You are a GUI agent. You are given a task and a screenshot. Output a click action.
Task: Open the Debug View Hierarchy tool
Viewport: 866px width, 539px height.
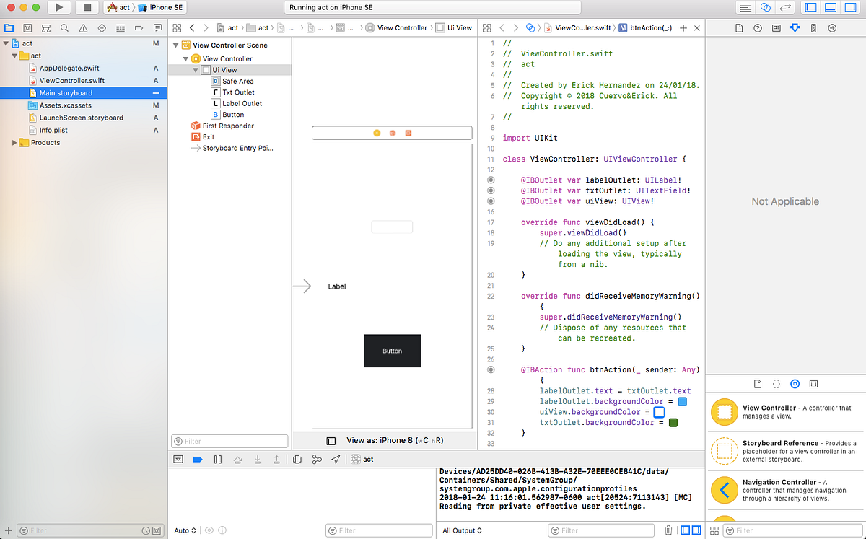coord(297,459)
